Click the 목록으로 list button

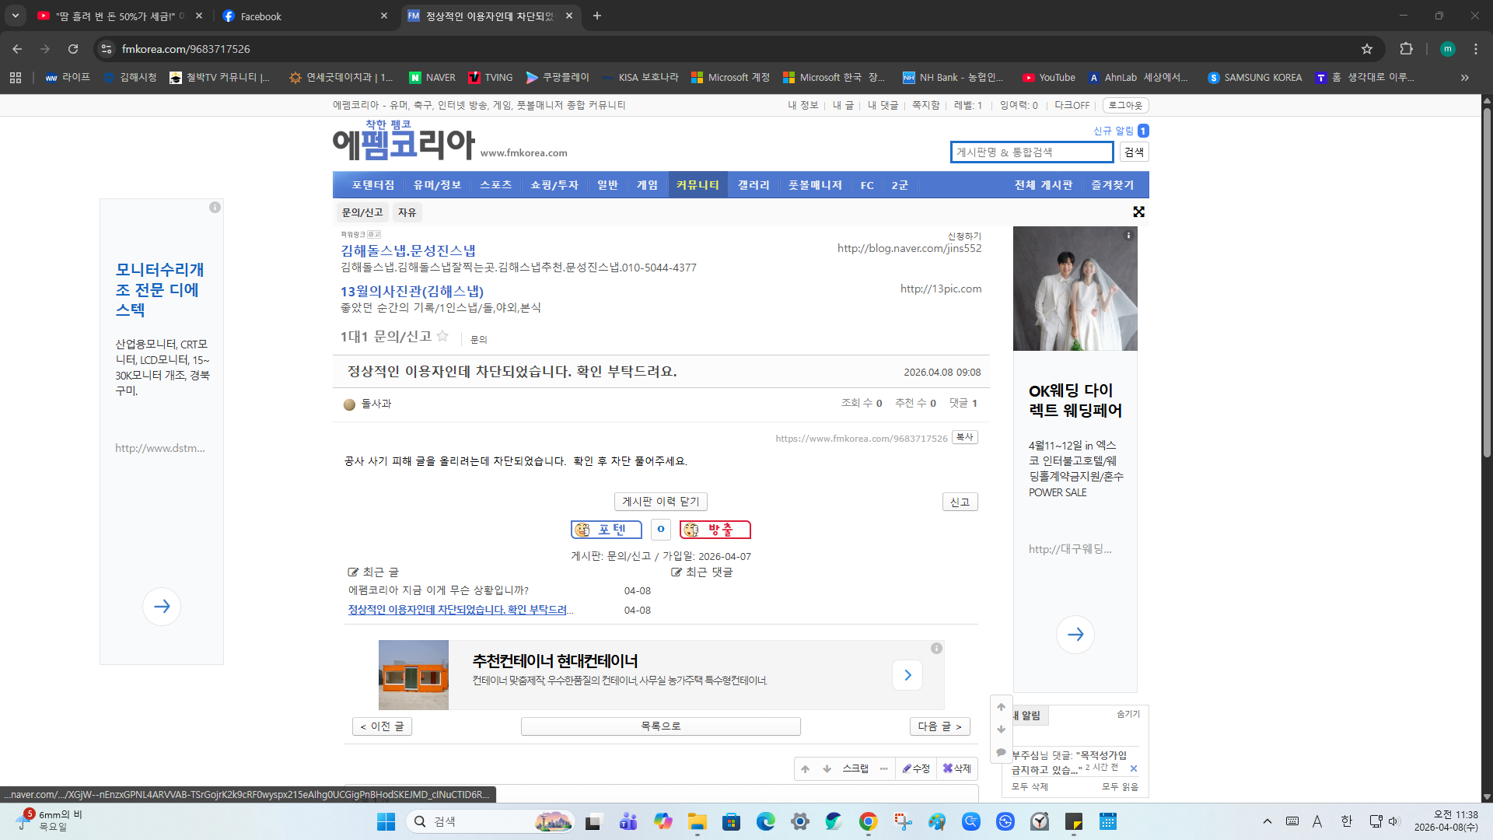click(x=661, y=726)
